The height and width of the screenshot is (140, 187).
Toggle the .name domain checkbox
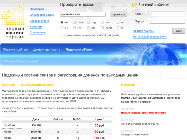pos(102,28)
